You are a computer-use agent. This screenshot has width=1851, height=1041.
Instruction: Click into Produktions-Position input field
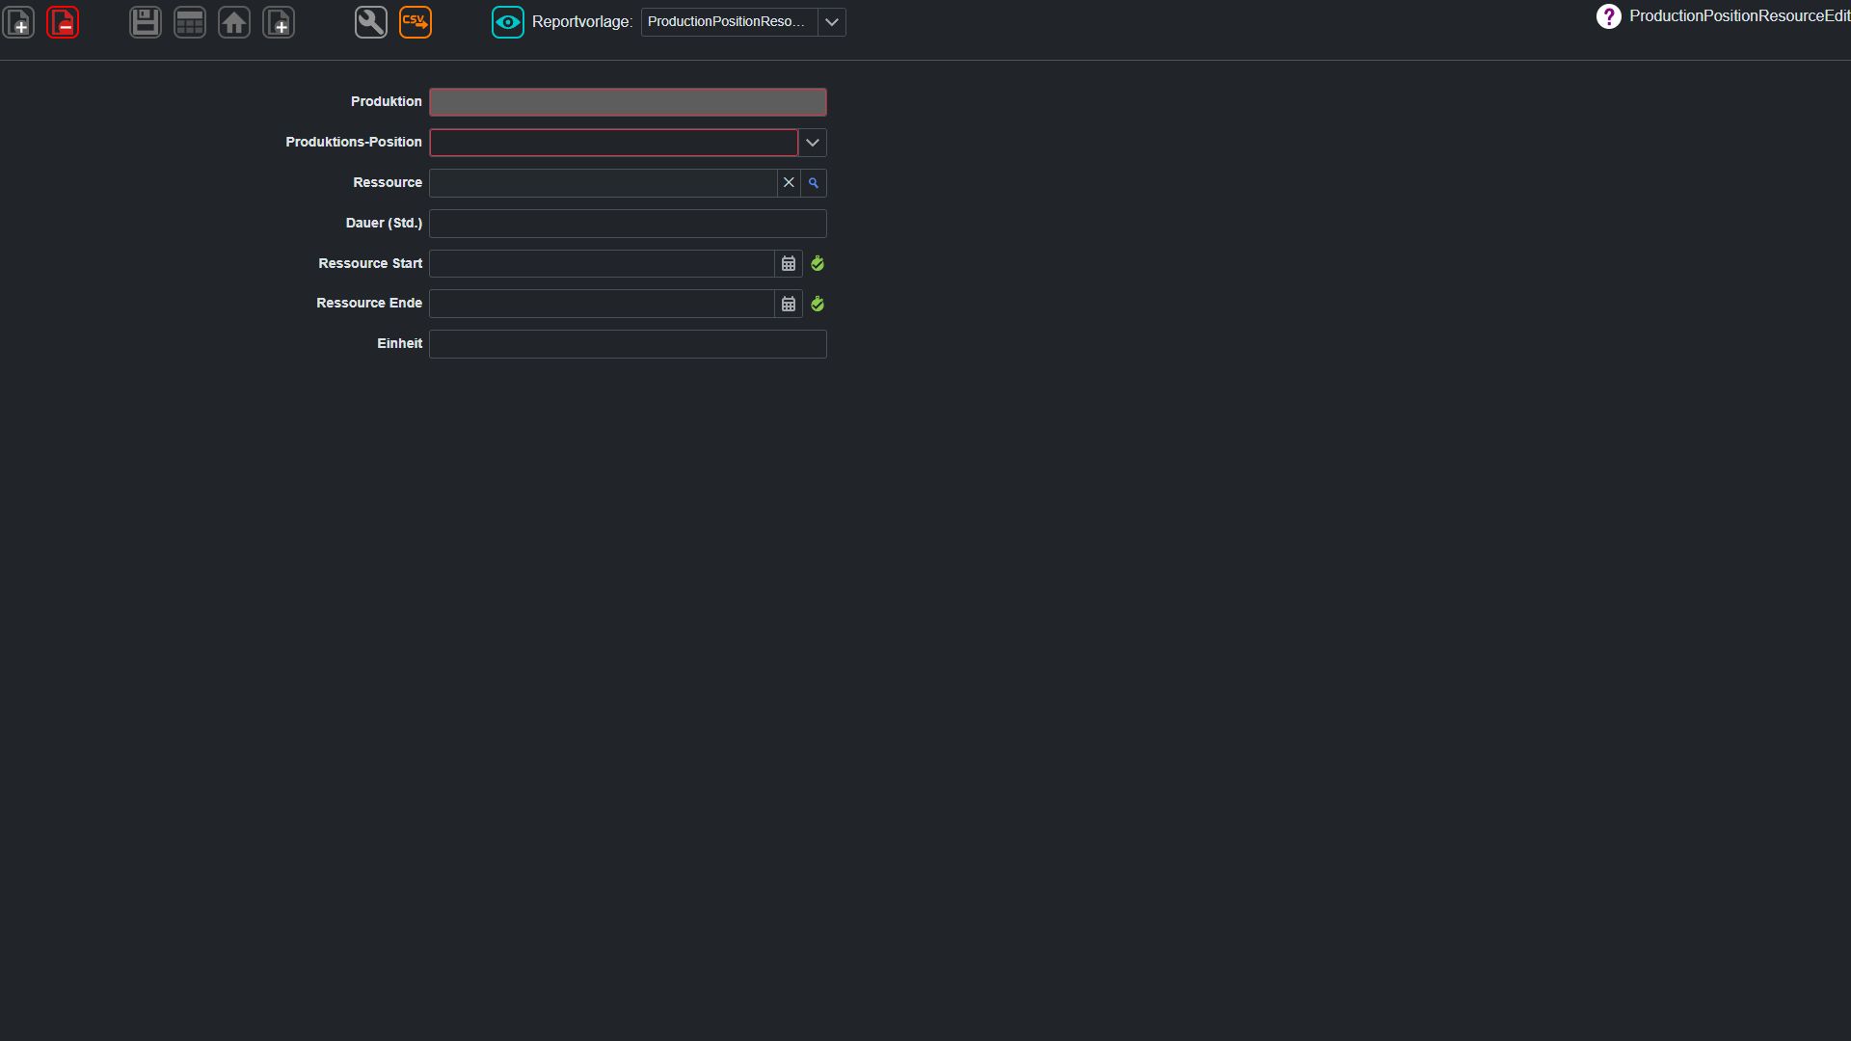613,143
